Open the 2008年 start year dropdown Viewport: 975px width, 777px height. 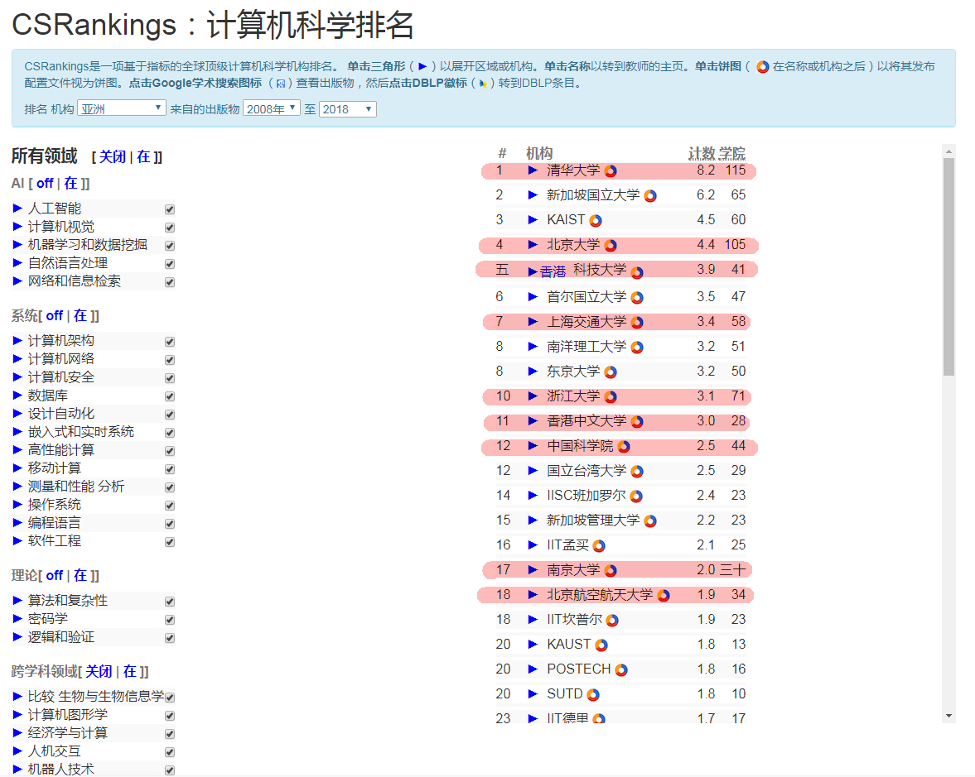[x=272, y=107]
